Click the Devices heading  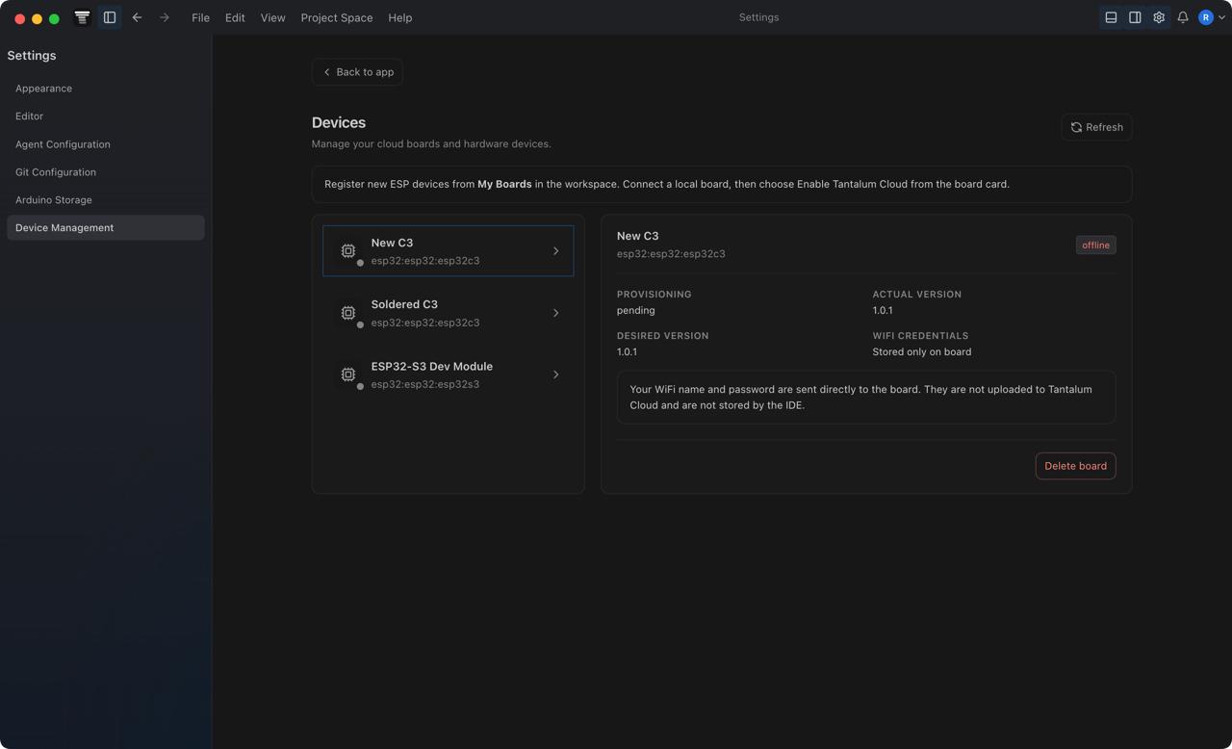[339, 123]
